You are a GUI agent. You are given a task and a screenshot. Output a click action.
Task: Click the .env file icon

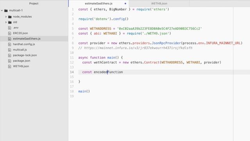[x=9, y=28]
